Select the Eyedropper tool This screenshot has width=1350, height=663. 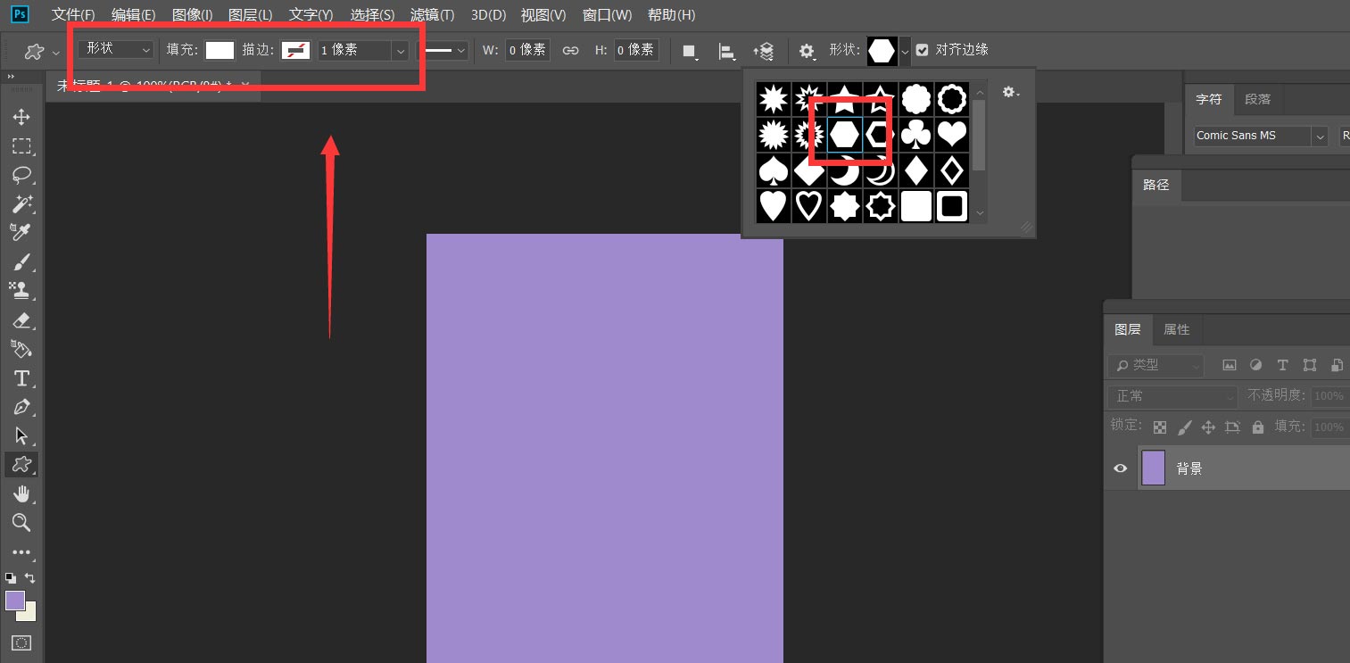tap(21, 232)
